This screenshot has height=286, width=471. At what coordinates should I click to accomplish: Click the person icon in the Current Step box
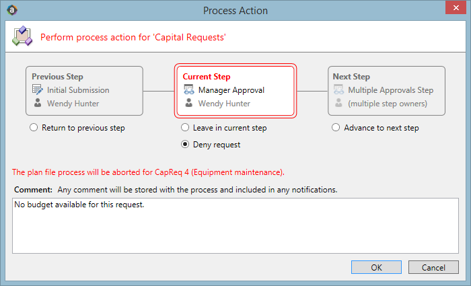click(188, 103)
